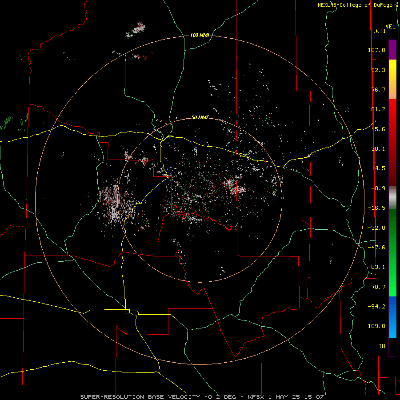Select the -94.2 velocity scale value
400x400 pixels.
click(376, 307)
